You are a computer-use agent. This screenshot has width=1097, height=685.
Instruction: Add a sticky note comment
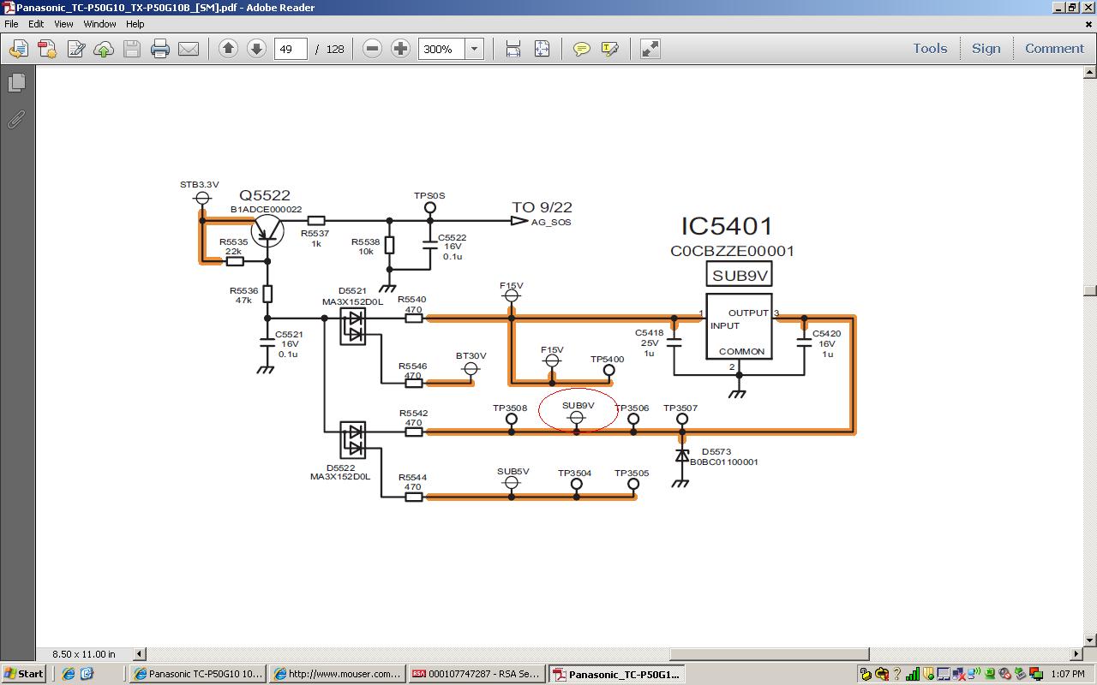click(x=582, y=49)
